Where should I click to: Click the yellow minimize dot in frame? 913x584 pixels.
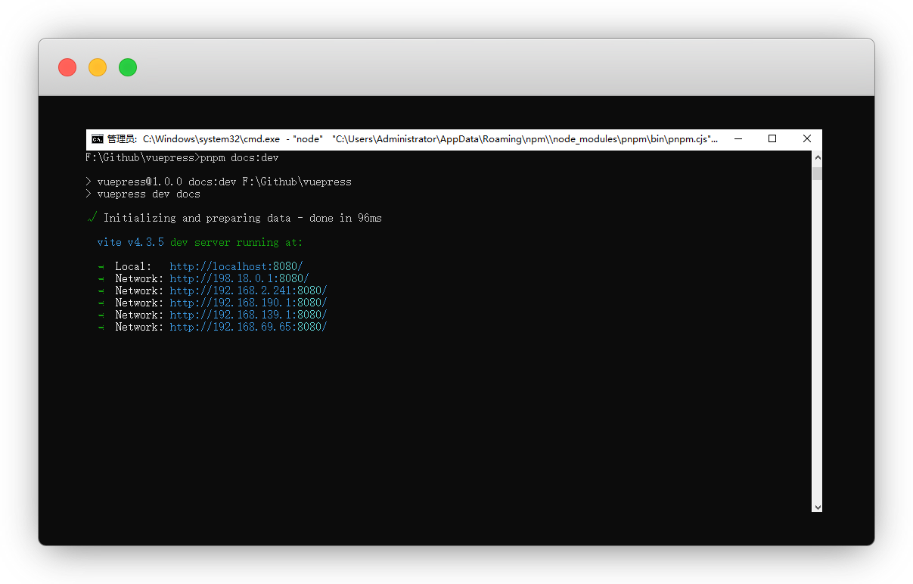98,67
